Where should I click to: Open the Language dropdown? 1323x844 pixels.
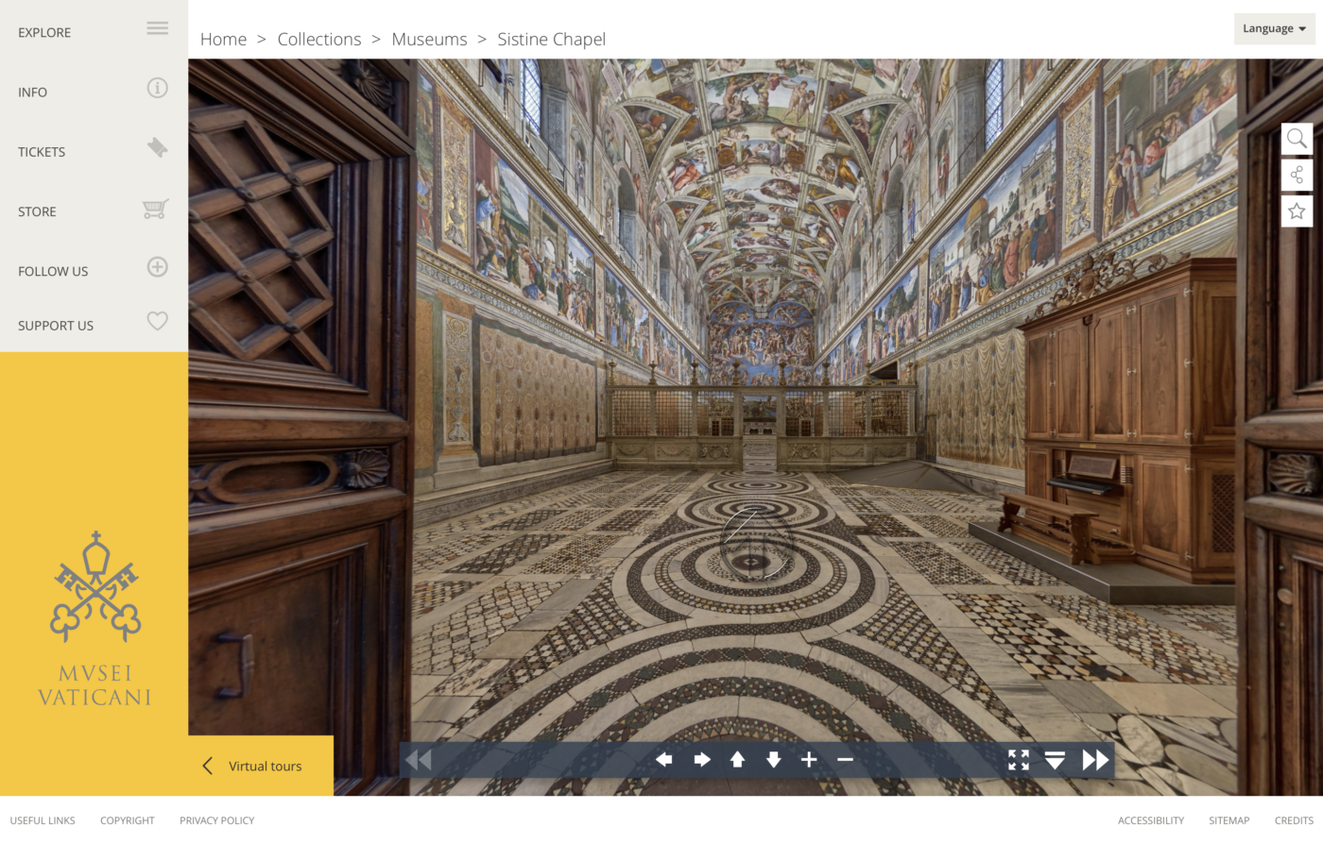click(x=1274, y=28)
